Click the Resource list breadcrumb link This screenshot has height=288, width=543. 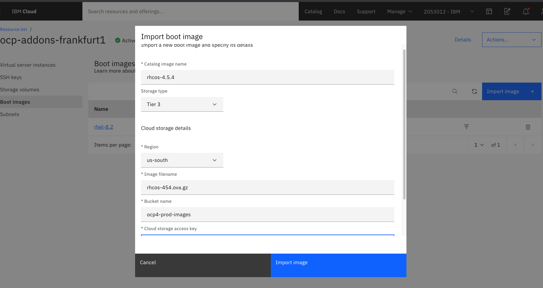(x=14, y=29)
